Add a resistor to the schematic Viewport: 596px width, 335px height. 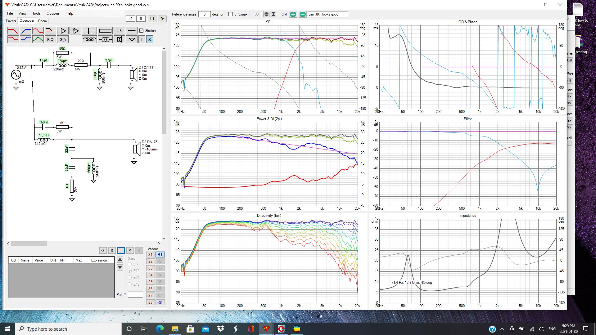(x=105, y=31)
